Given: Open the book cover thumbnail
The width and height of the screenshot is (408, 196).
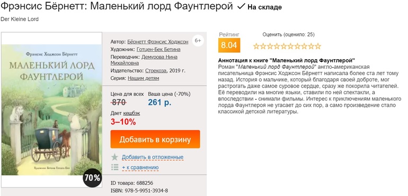Looking at the screenshot, I should (51, 109).
